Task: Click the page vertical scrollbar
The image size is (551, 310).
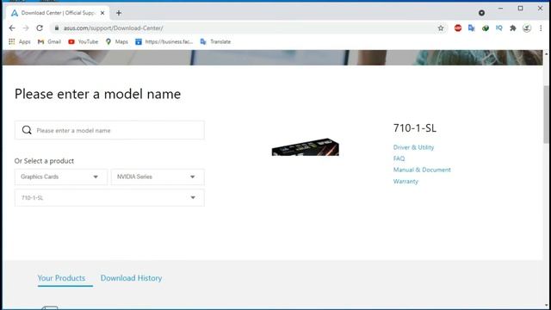Action: (546, 115)
